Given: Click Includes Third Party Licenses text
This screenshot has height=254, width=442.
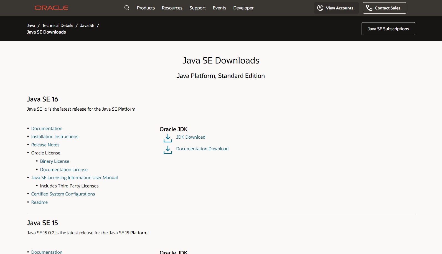Looking at the screenshot, I should tap(69, 186).
